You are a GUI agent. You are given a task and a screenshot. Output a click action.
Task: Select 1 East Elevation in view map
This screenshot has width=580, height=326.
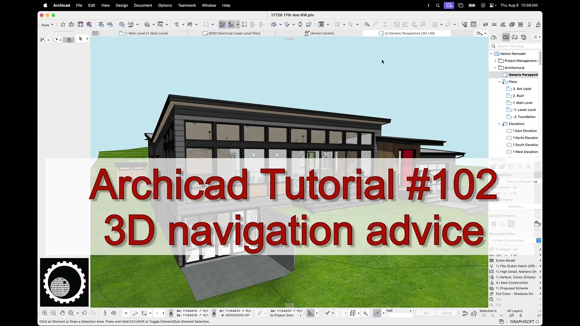(525, 131)
